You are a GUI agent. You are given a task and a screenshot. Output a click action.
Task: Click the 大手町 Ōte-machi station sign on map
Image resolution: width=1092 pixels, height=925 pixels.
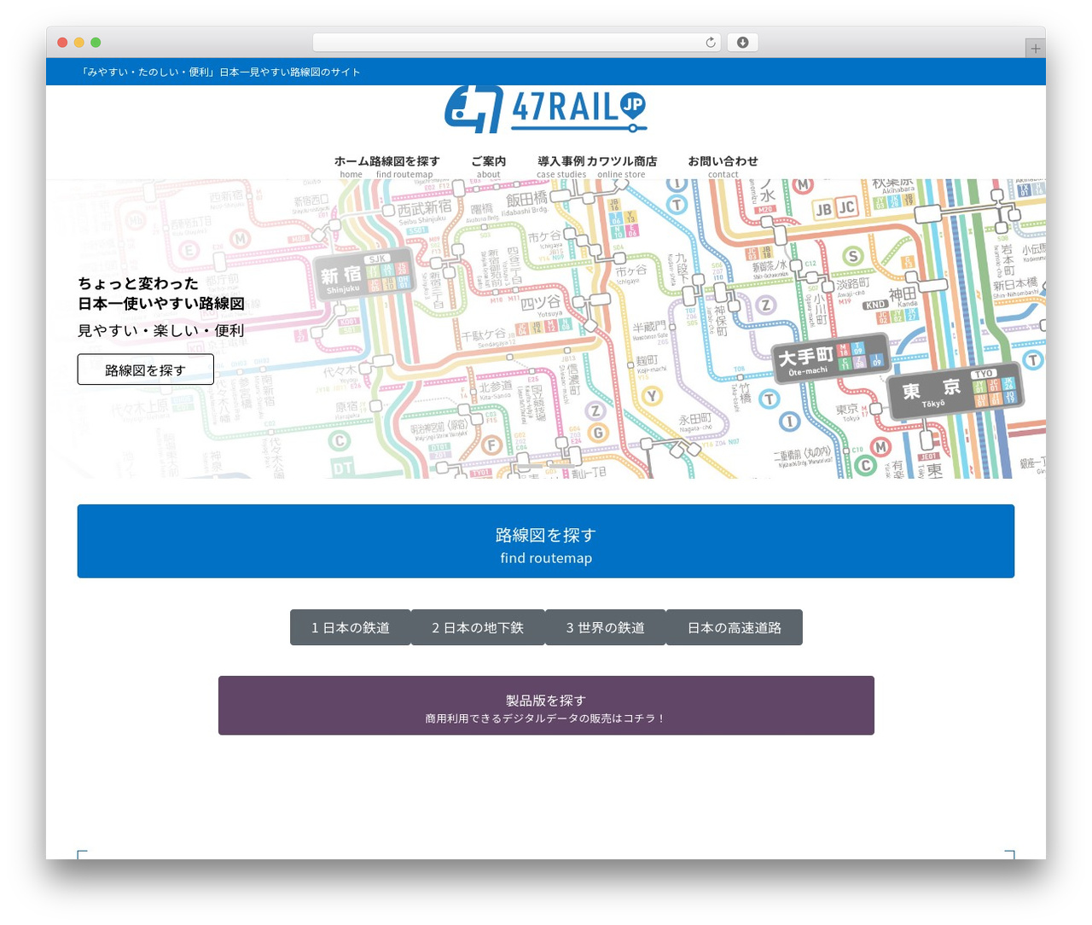tap(829, 358)
